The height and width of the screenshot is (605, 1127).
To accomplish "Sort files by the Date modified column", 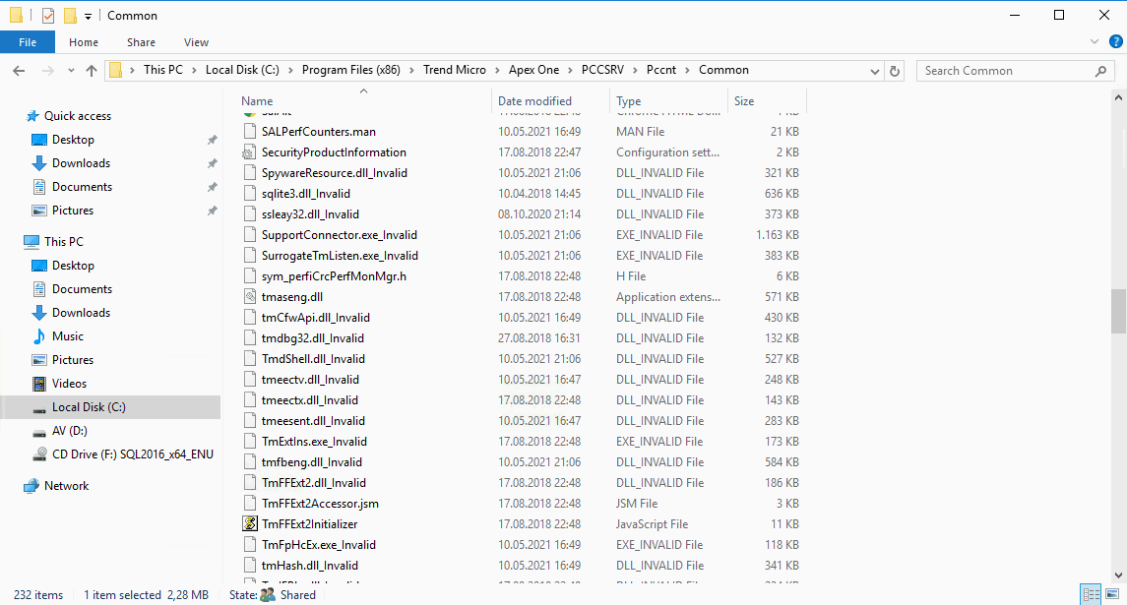I will coord(534,101).
